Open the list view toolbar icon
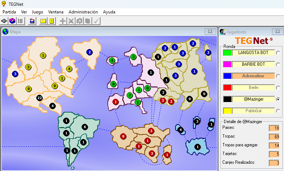 click(x=20, y=21)
